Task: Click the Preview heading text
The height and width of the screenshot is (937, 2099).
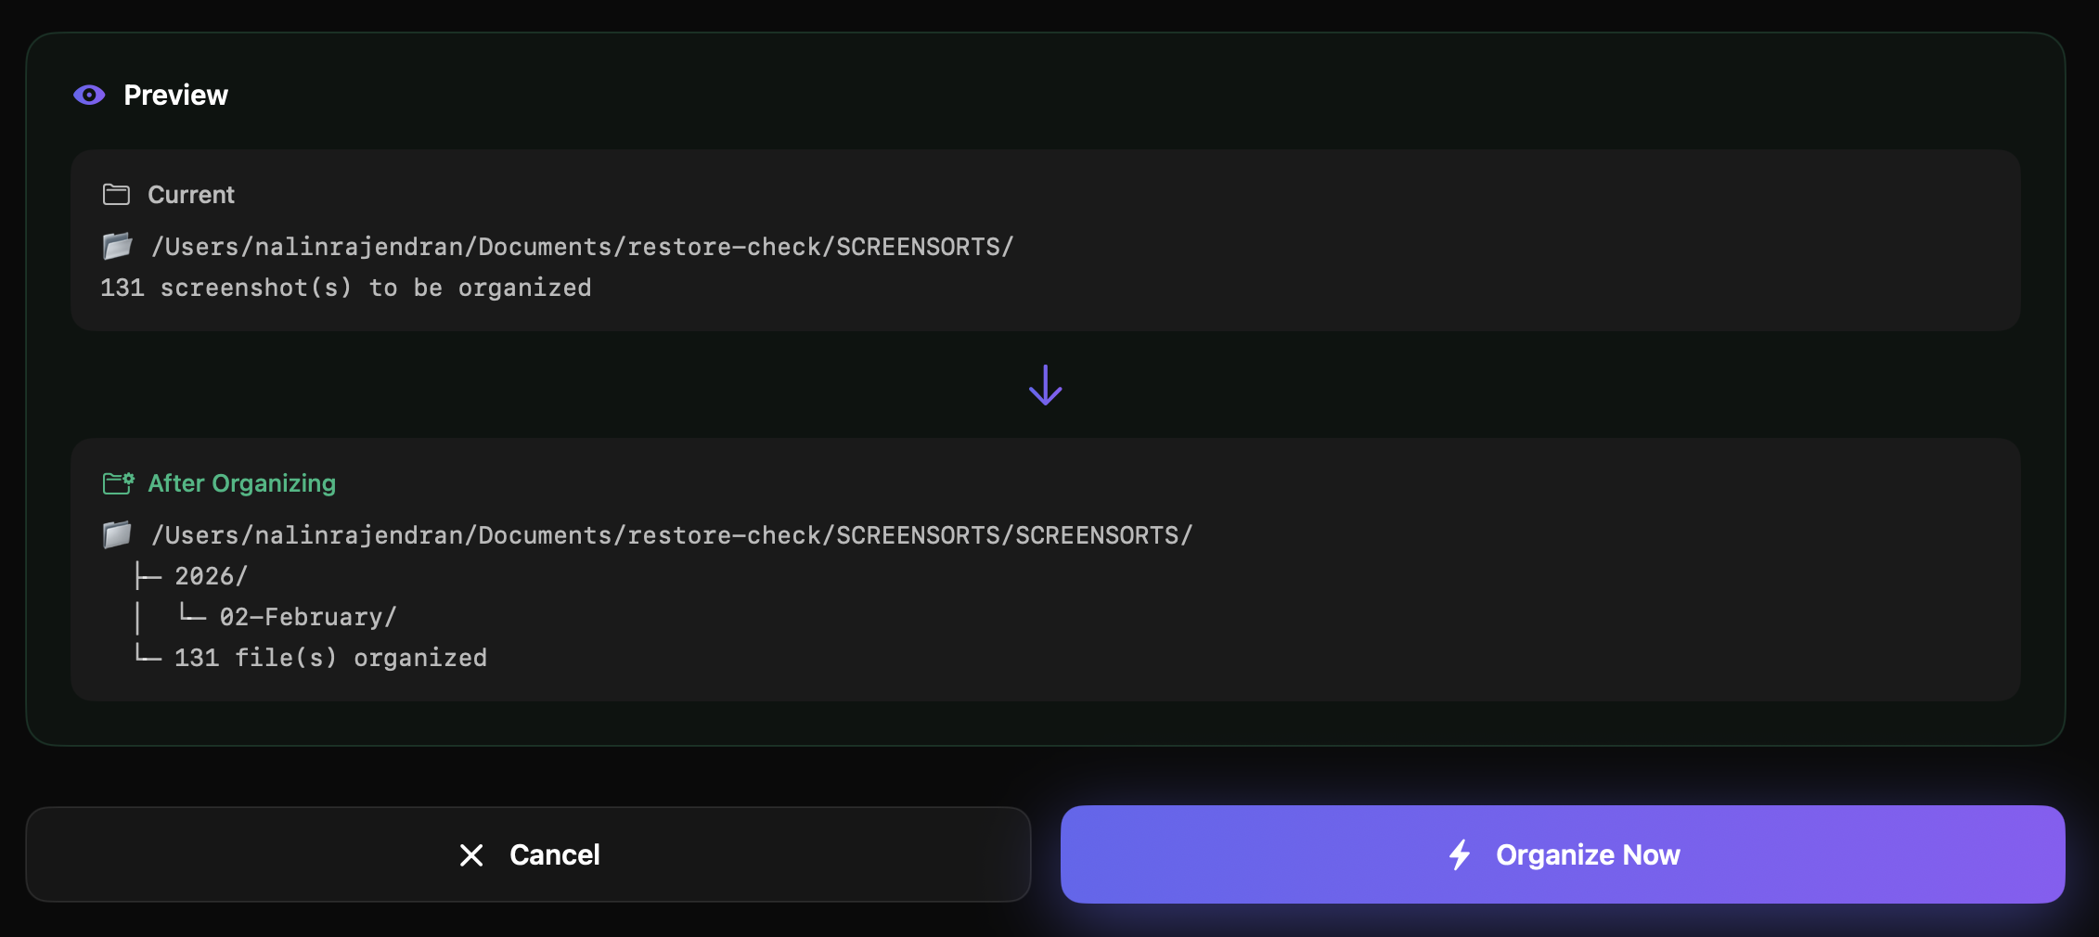Action: coord(176,95)
